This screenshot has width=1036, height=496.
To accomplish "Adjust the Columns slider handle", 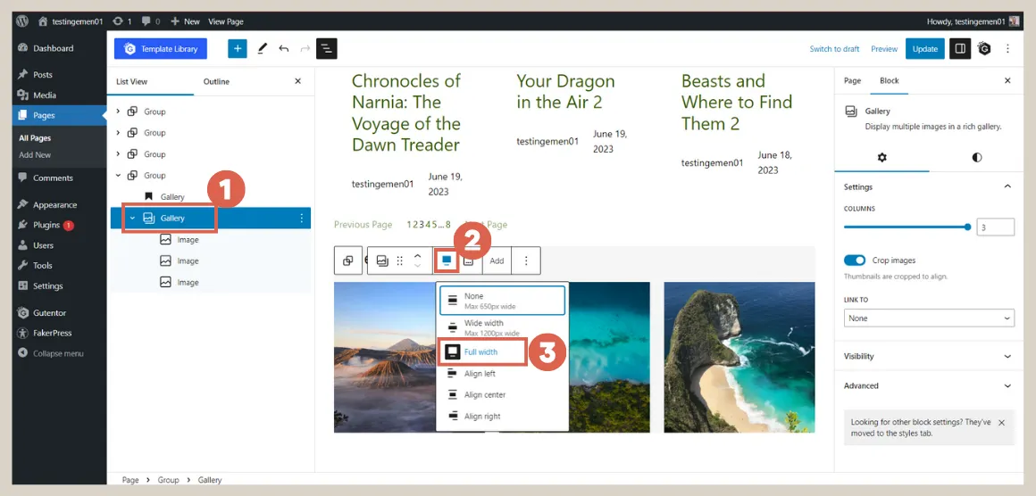I will 967,227.
